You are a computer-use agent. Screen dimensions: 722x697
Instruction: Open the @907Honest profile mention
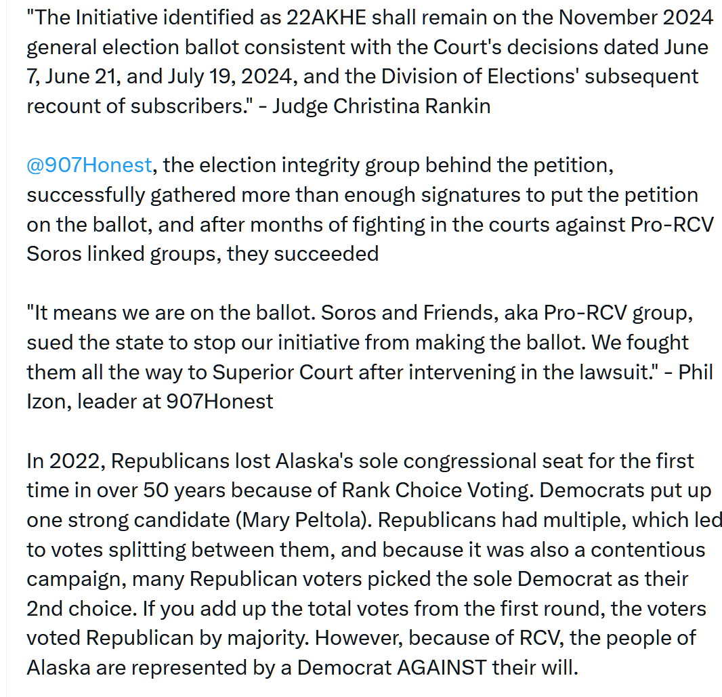pos(89,165)
